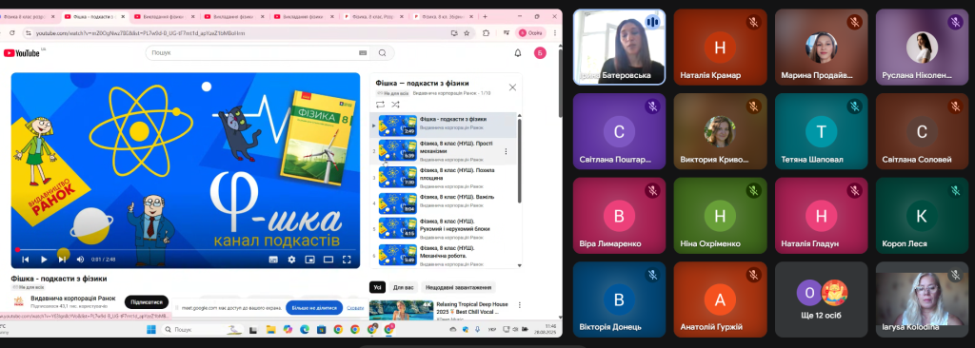Viewport: 975px width, 348px height.
Task: Click Більше не ділитися to stop sharing
Action: pos(314,308)
